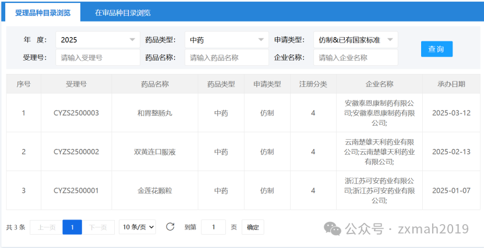Click date 2025-02-13
This screenshot has height=248, width=484.
pyautogui.click(x=451, y=152)
